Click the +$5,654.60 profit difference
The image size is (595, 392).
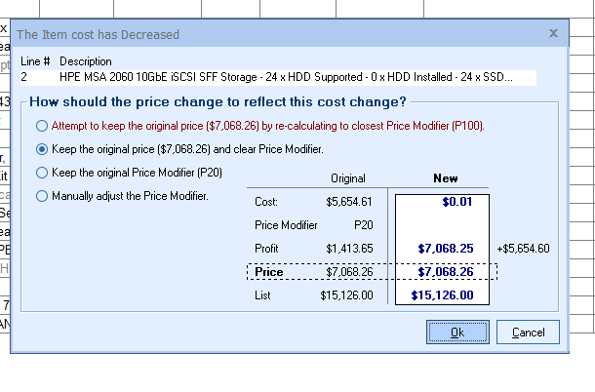[523, 249]
